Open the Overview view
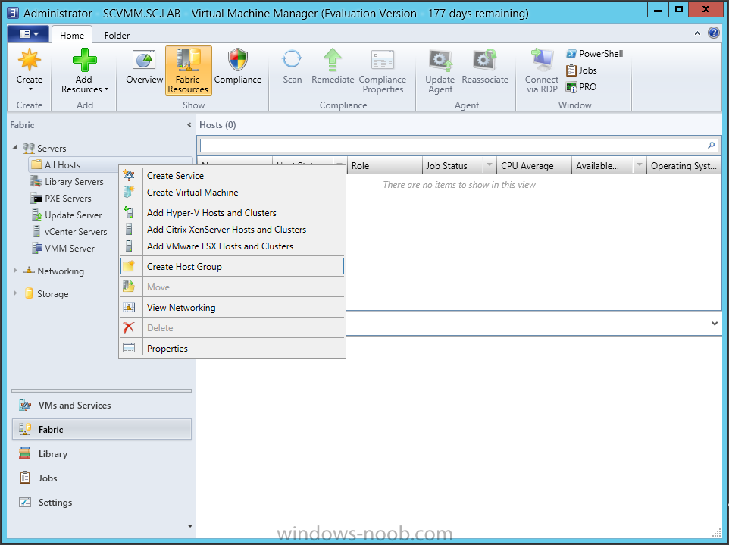This screenshot has height=545, width=729. tap(144, 67)
